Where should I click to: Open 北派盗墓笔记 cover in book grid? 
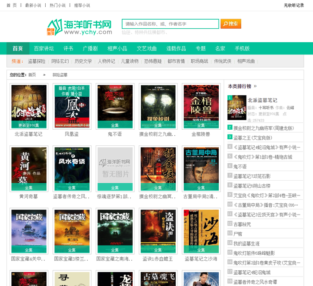coord(29,107)
